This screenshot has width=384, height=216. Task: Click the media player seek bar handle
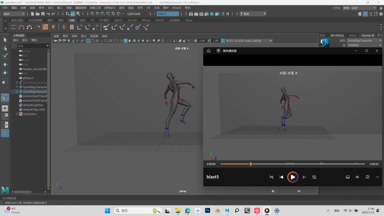[x=250, y=164]
